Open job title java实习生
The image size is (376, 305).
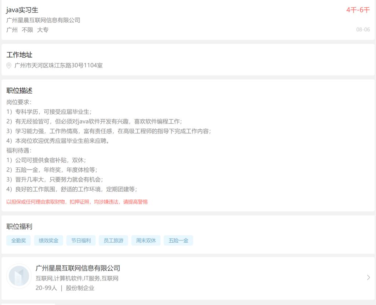coord(22,10)
